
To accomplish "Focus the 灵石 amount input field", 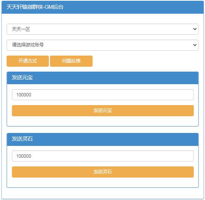I will coord(103,156).
